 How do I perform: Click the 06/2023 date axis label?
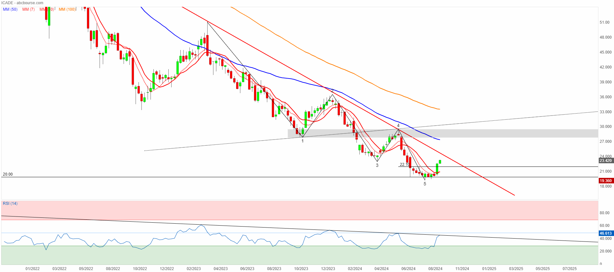pyautogui.click(x=247, y=269)
